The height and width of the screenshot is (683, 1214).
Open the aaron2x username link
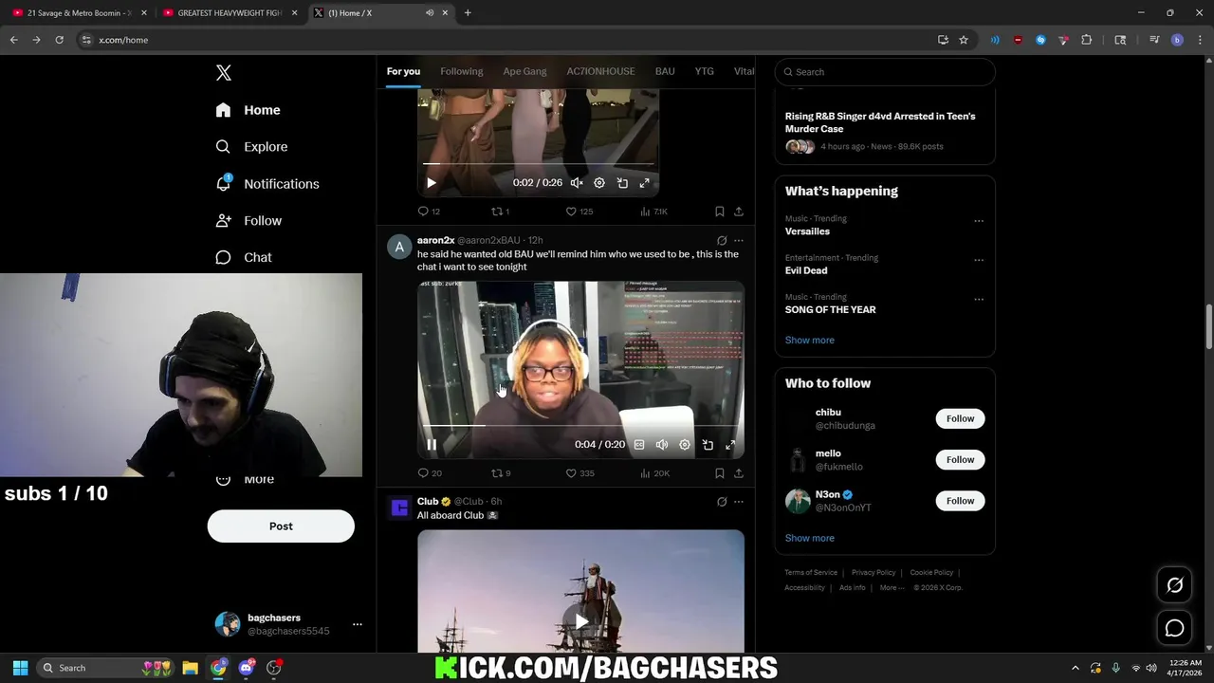coord(435,241)
